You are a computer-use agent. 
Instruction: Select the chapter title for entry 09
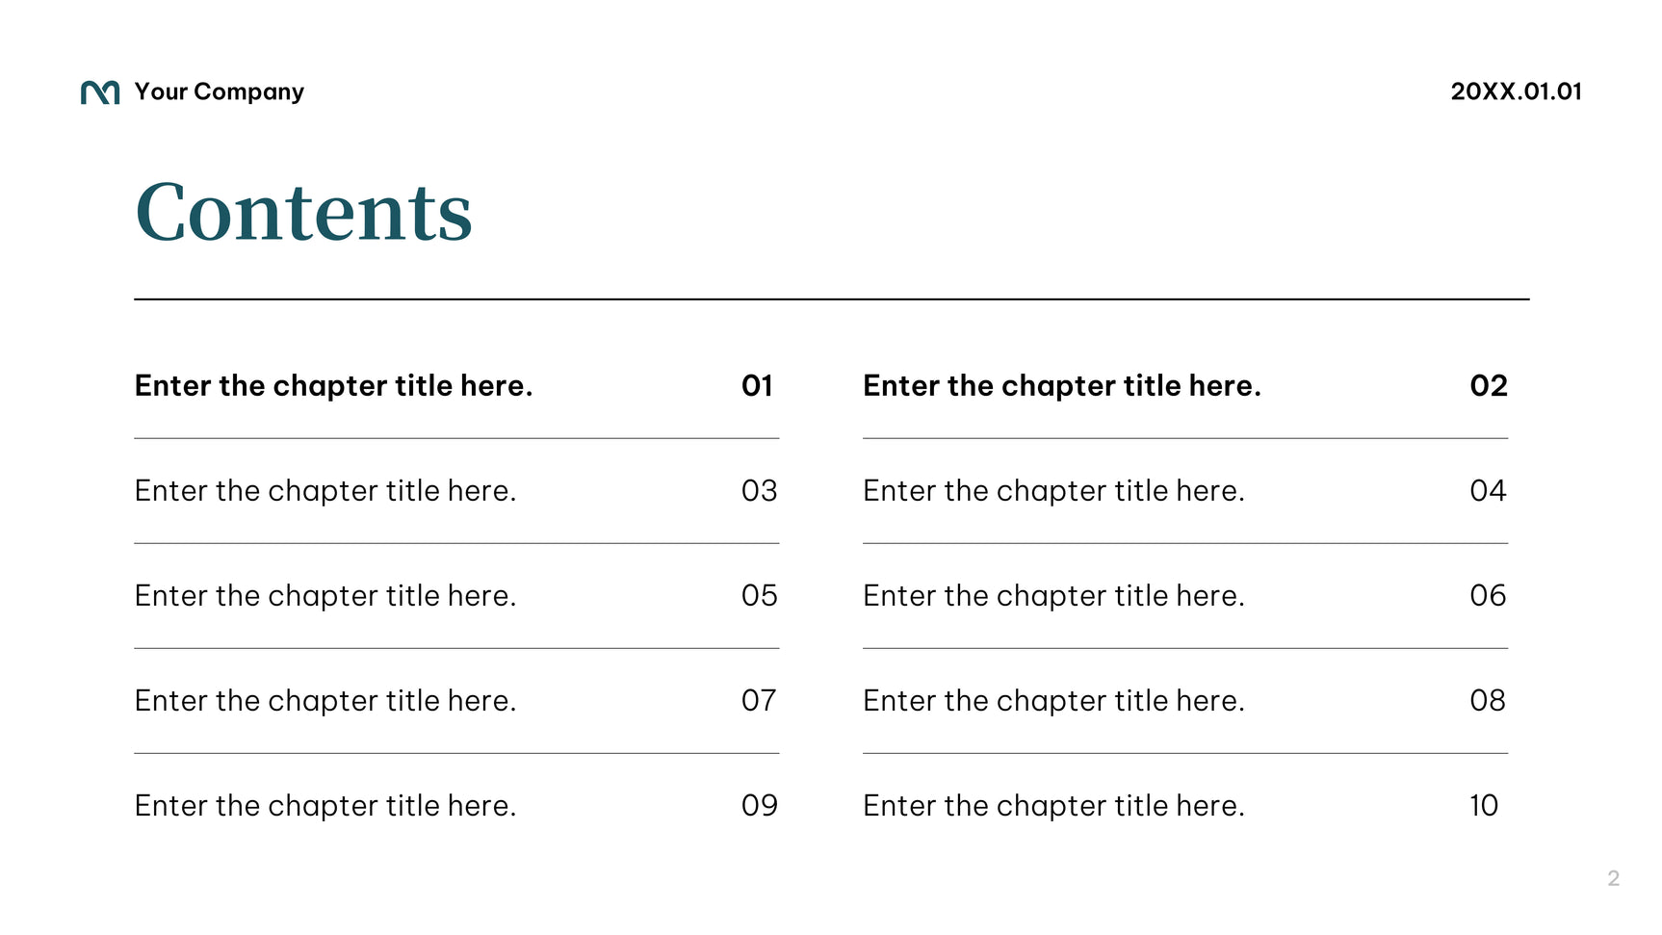point(325,806)
